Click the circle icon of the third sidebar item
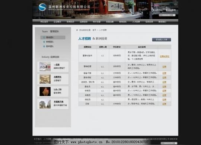The image size is (201, 145). point(44,46)
